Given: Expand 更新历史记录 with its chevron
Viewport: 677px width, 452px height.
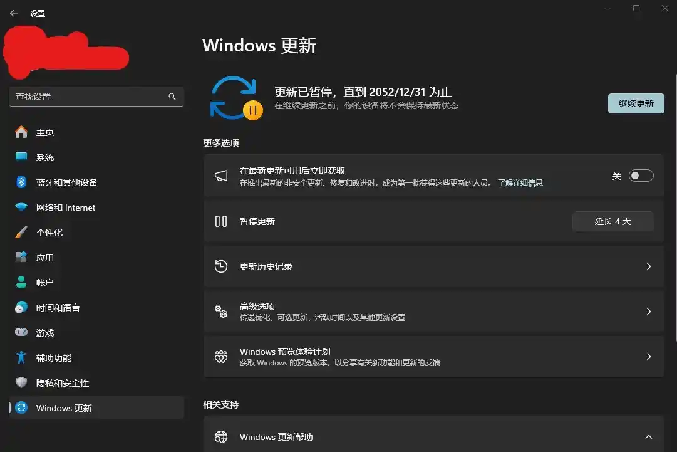Looking at the screenshot, I should pos(649,266).
